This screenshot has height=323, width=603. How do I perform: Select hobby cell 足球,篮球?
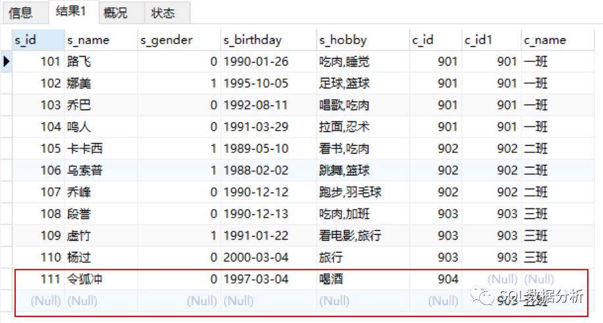coord(362,84)
